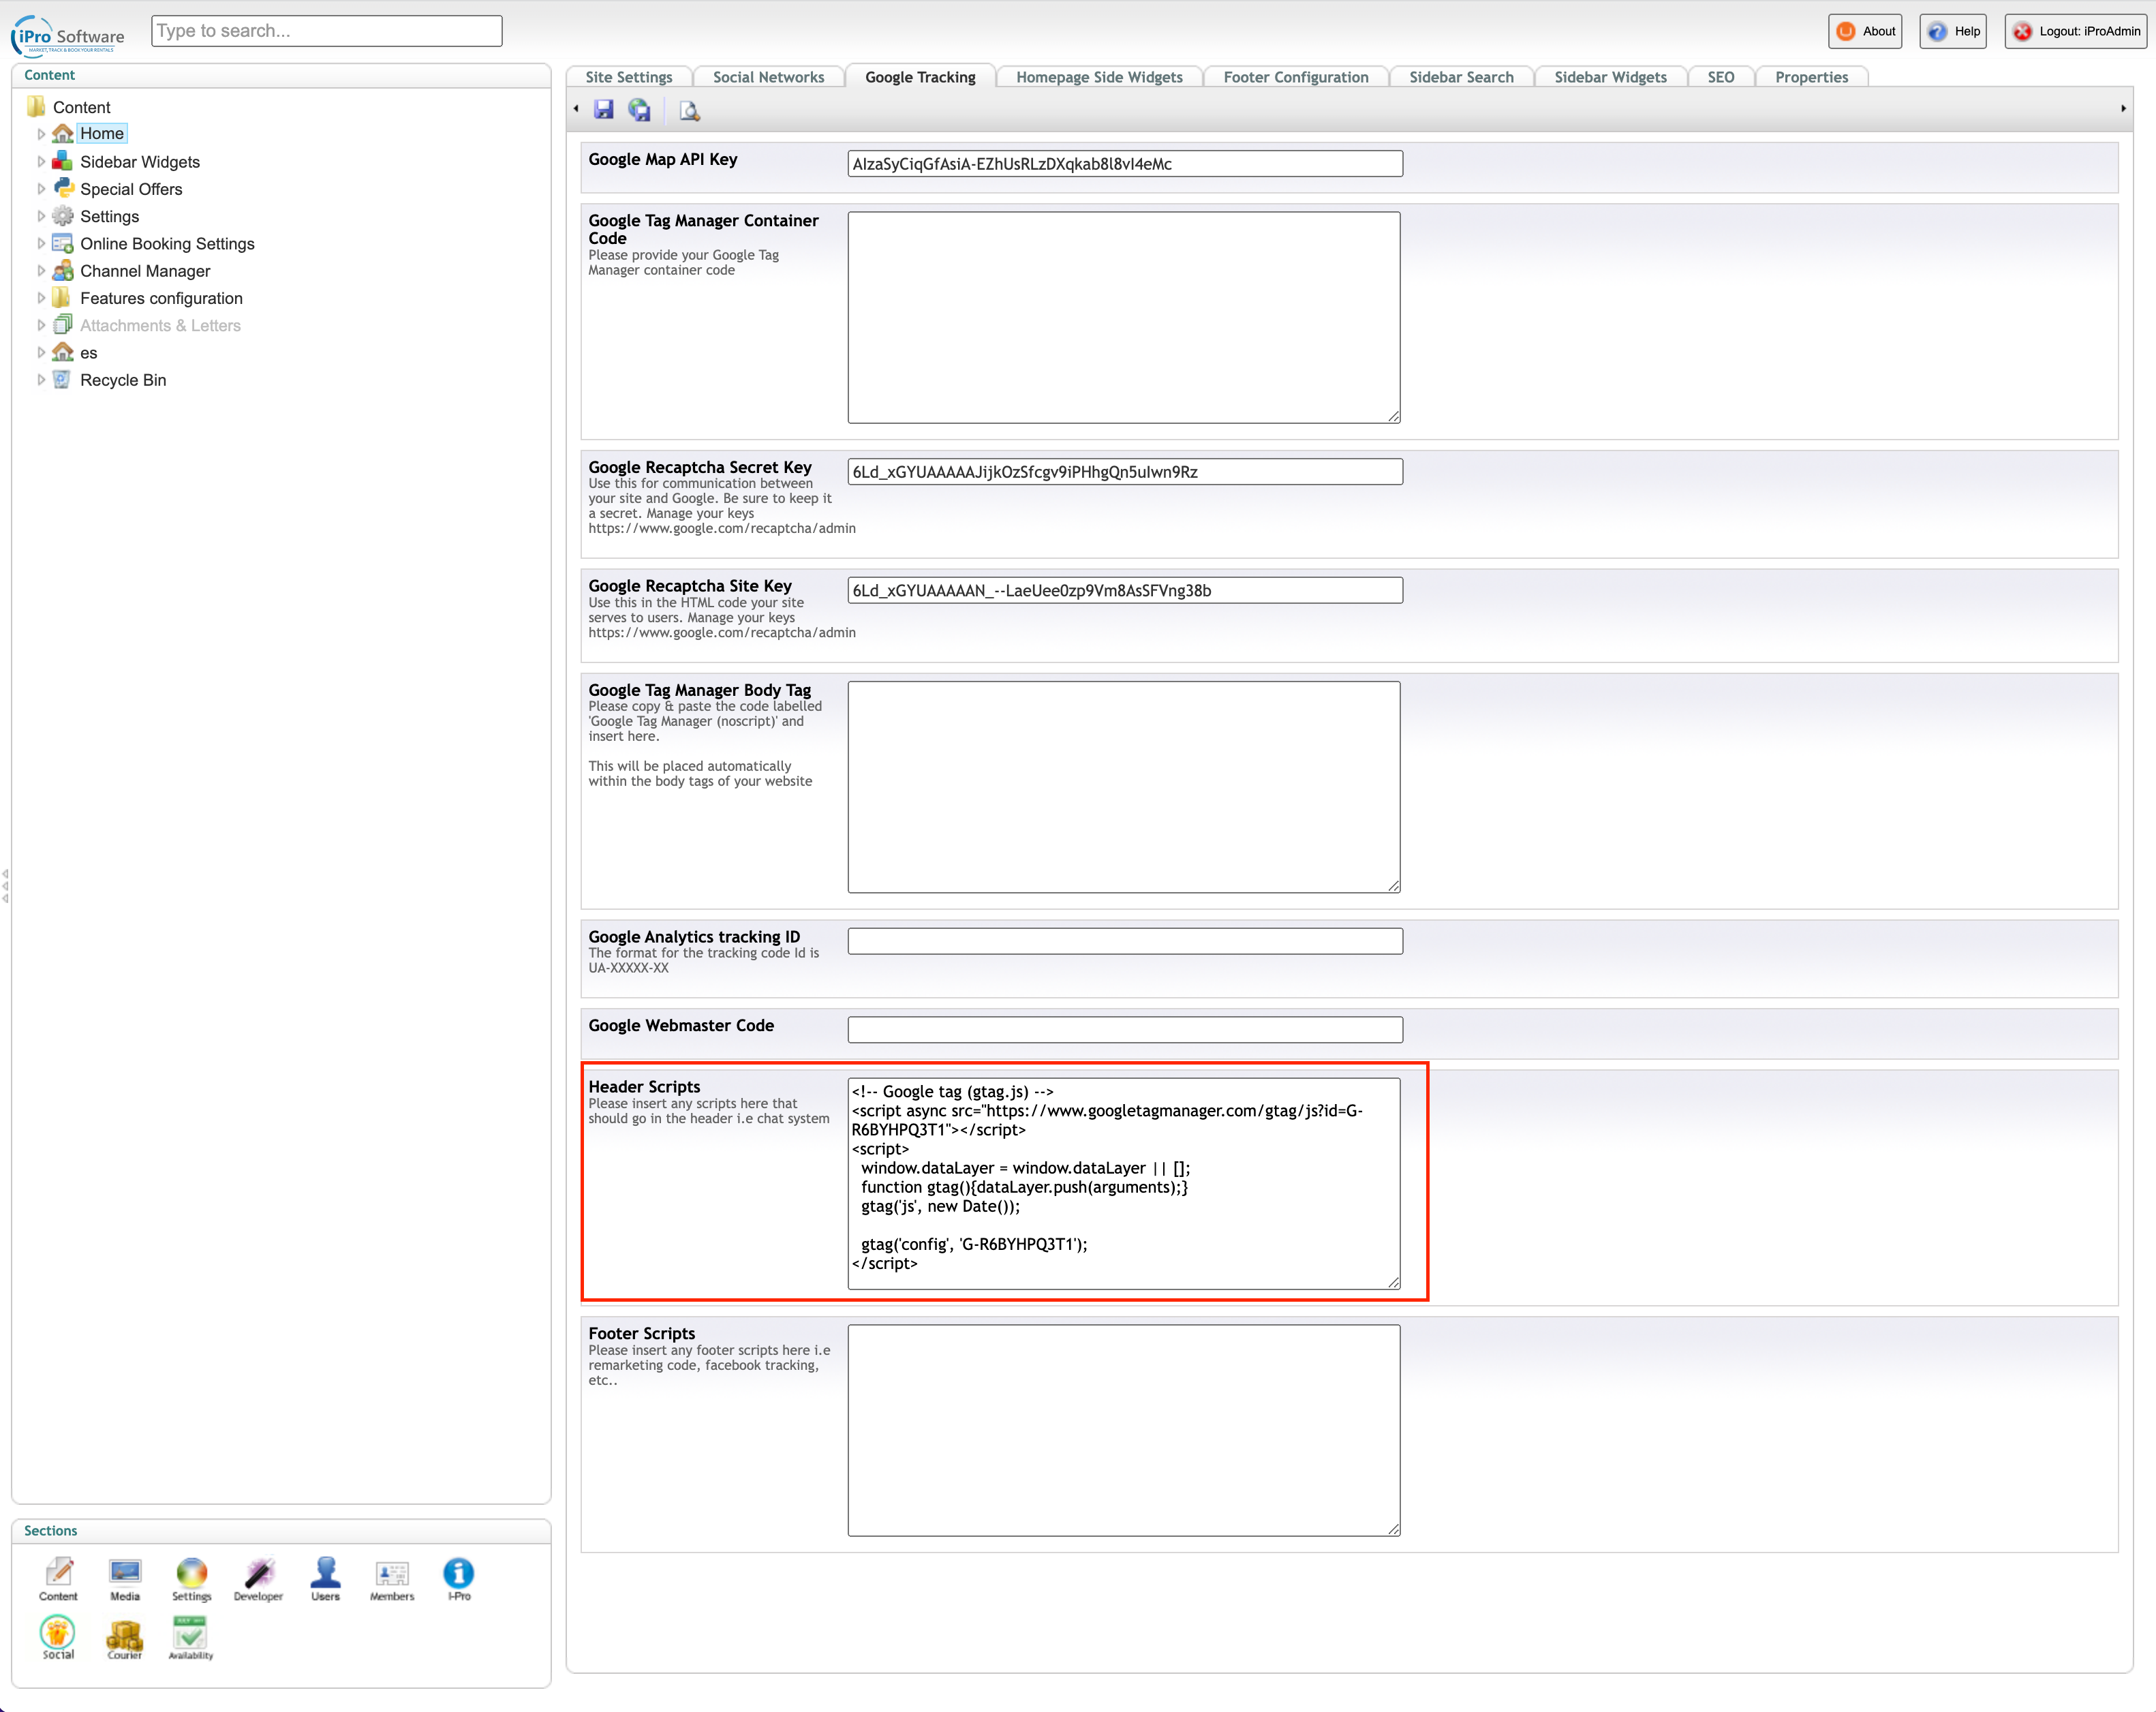Viewport: 2156px width, 1712px height.
Task: Click the Save and Publish globe icon
Action: tap(639, 110)
